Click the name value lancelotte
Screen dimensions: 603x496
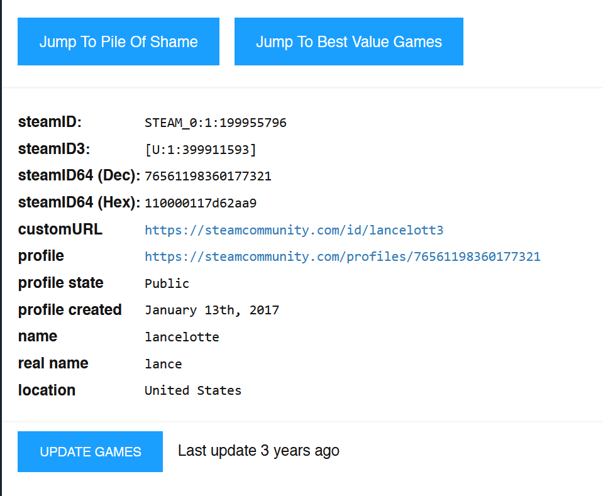[x=182, y=337]
